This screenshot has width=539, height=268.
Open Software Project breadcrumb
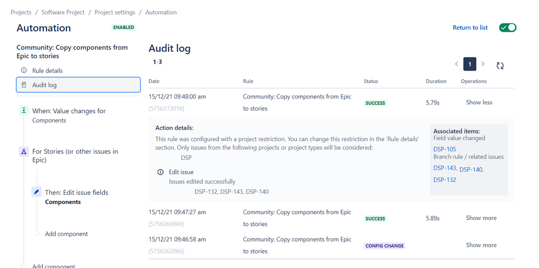point(63,12)
